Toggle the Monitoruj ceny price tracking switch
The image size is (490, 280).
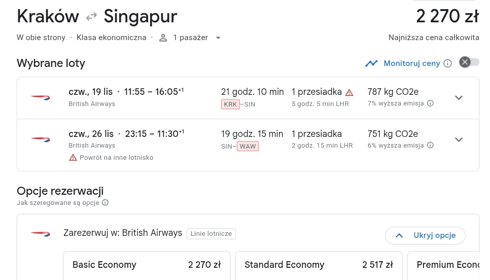point(469,62)
